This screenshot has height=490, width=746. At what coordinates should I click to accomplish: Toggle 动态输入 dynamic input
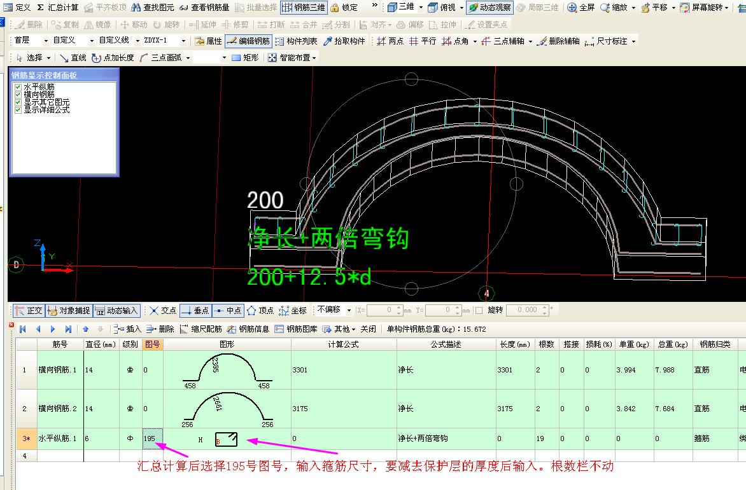pos(116,311)
